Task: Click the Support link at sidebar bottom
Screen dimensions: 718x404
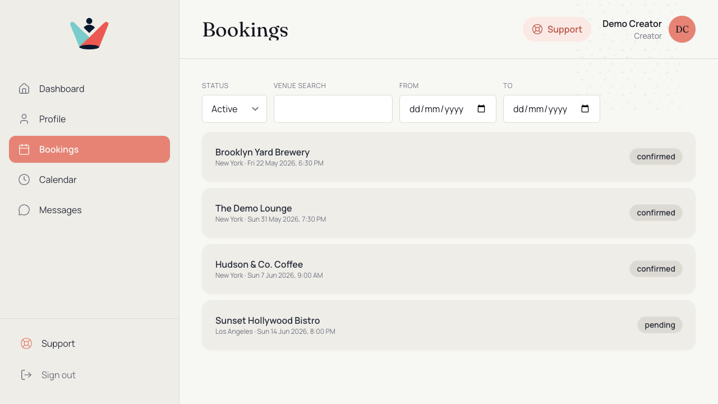Action: [x=90, y=343]
